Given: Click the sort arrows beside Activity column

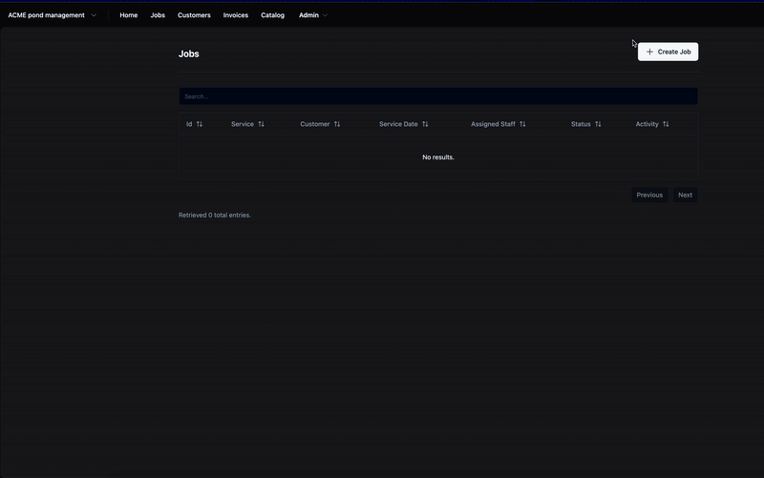Looking at the screenshot, I should coord(666,124).
